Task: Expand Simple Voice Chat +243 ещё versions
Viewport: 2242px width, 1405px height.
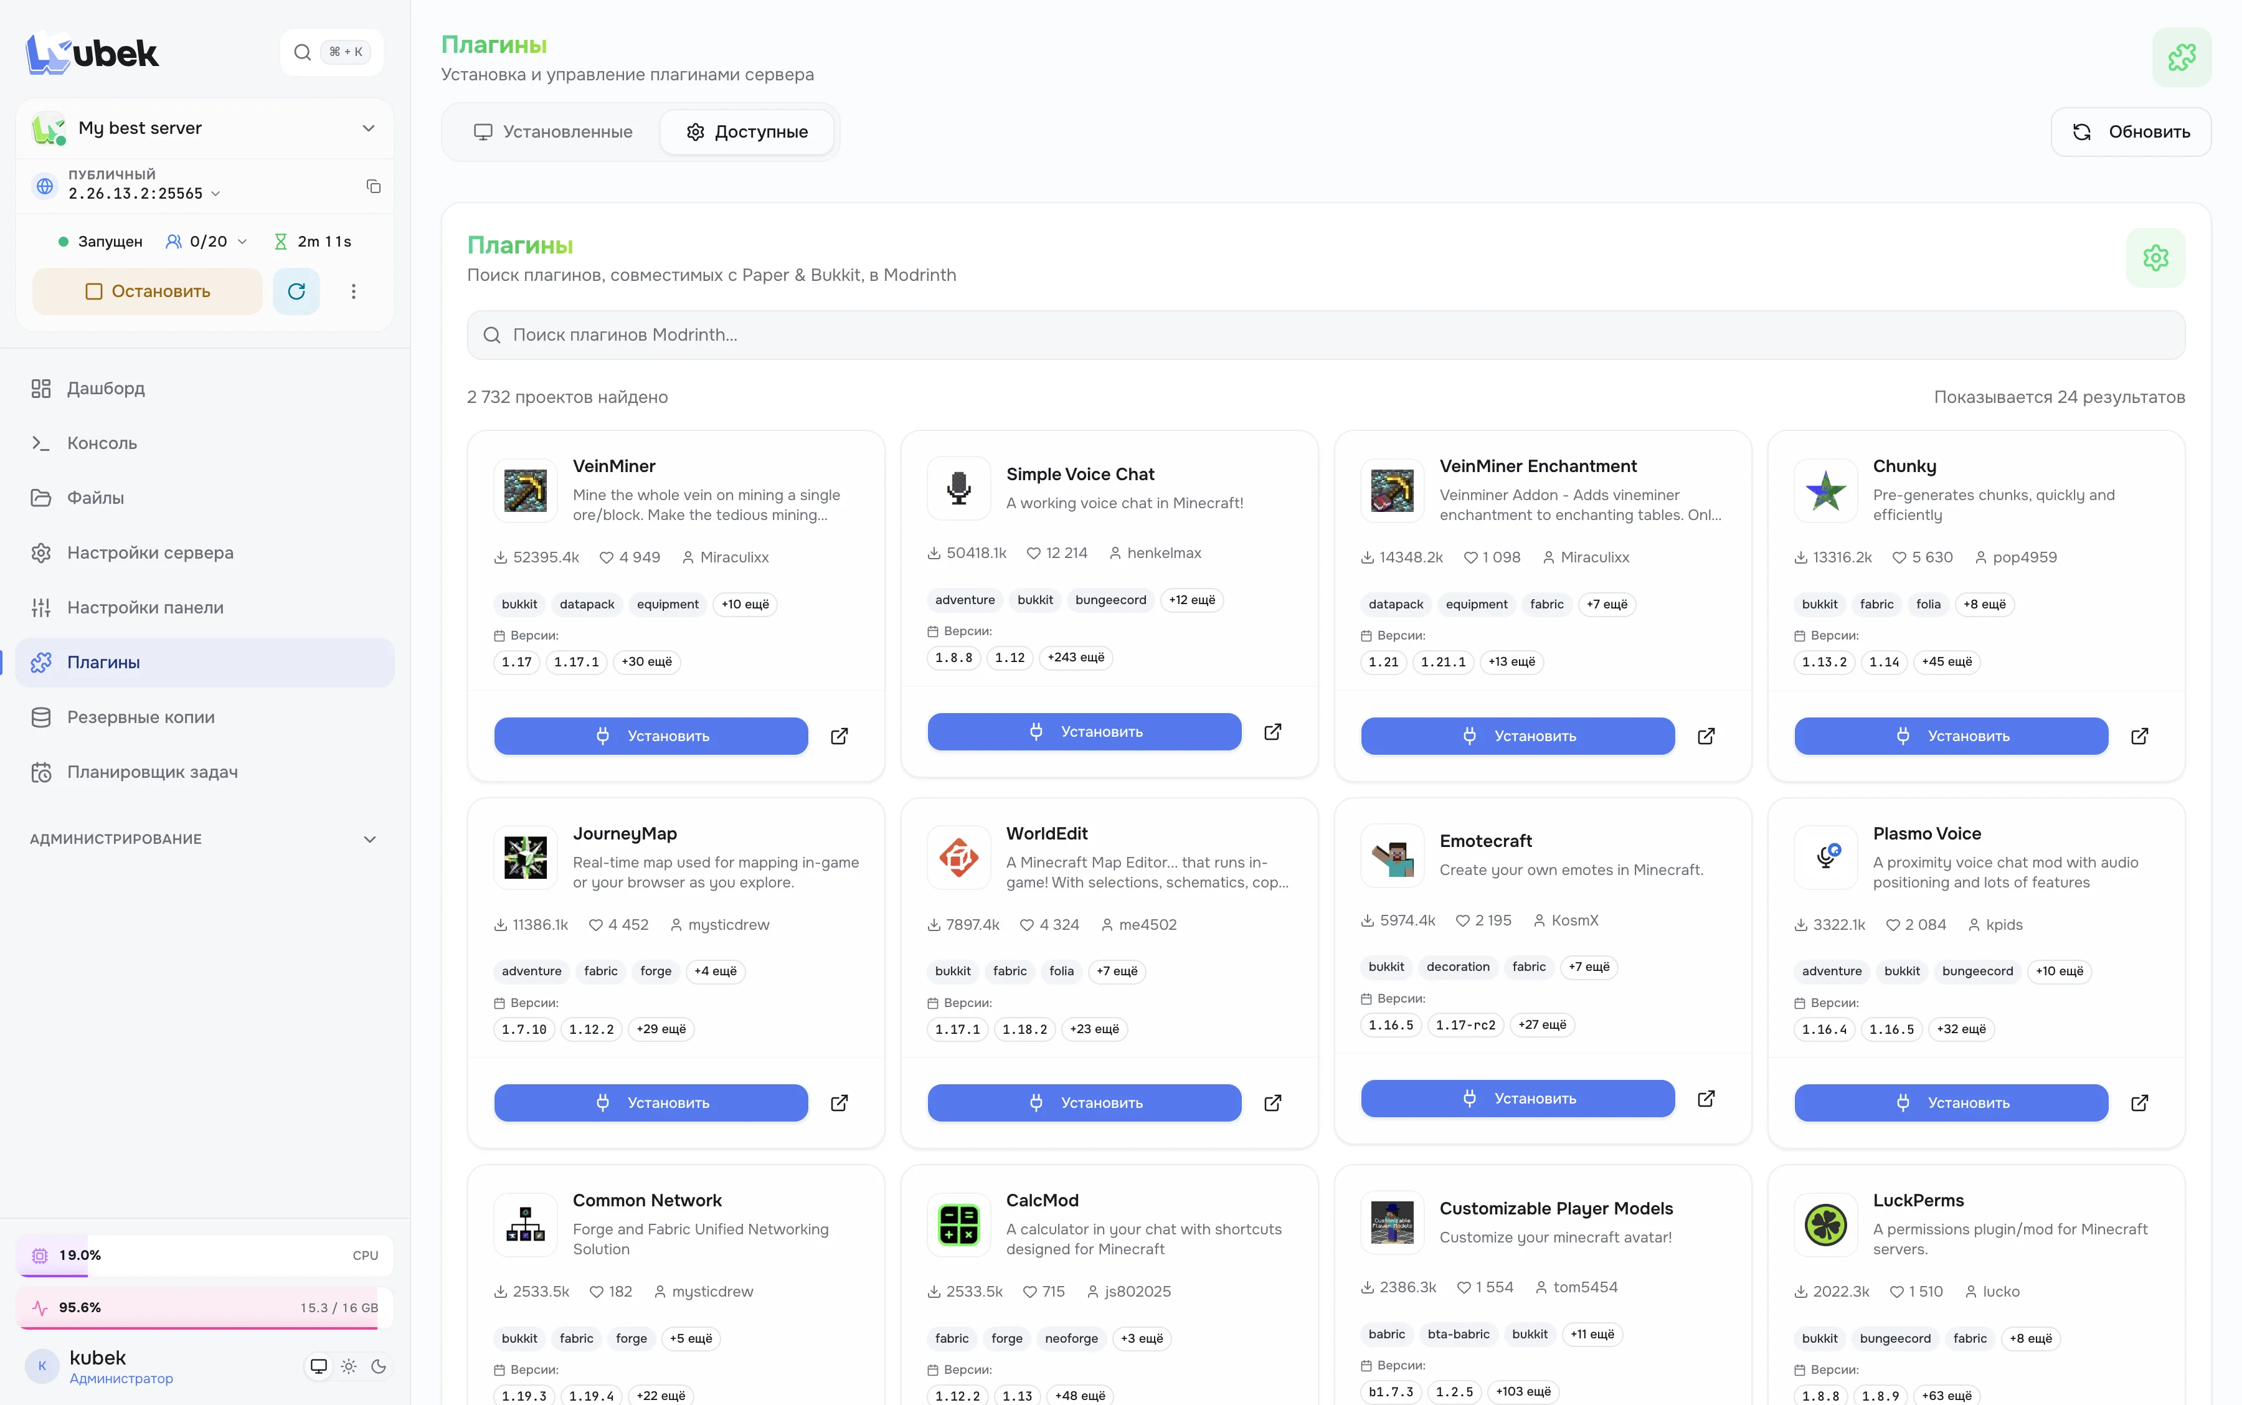Action: [1076, 657]
